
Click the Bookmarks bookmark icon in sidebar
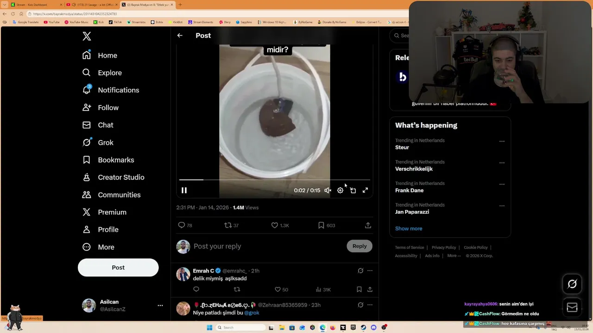[87, 160]
